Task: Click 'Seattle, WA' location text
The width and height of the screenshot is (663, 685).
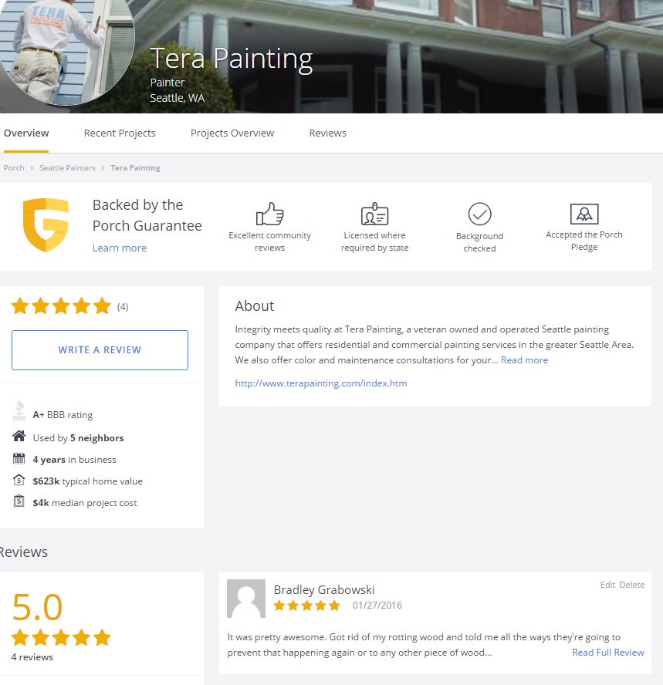Action: click(177, 98)
